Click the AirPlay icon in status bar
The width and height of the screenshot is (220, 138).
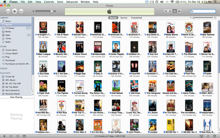tap(201, 136)
